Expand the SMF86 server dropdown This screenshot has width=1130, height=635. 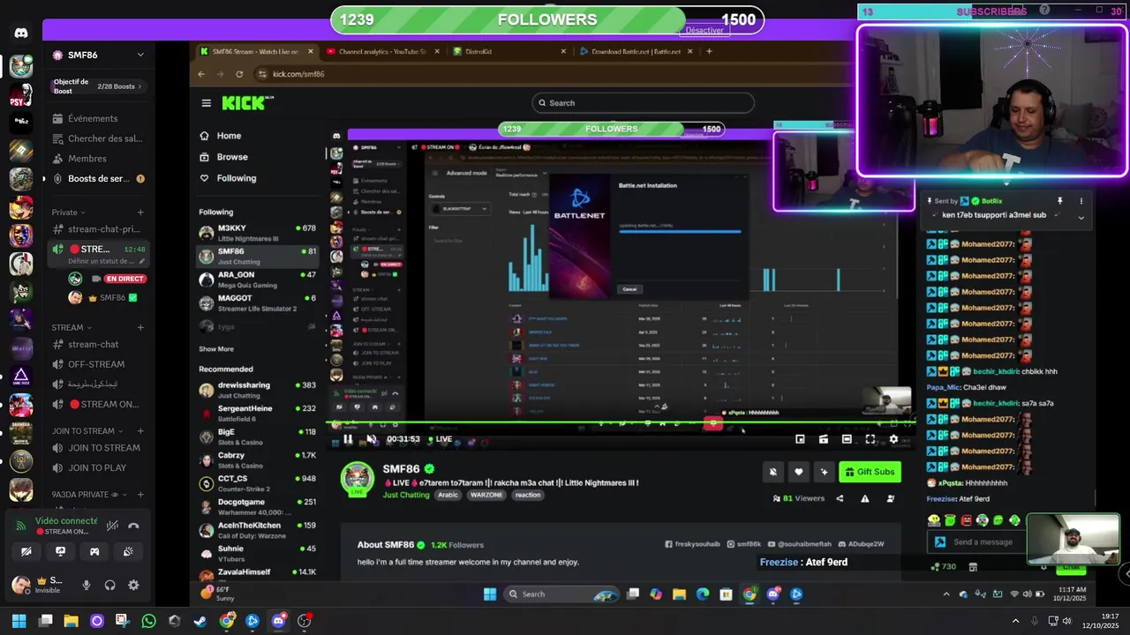click(139, 55)
